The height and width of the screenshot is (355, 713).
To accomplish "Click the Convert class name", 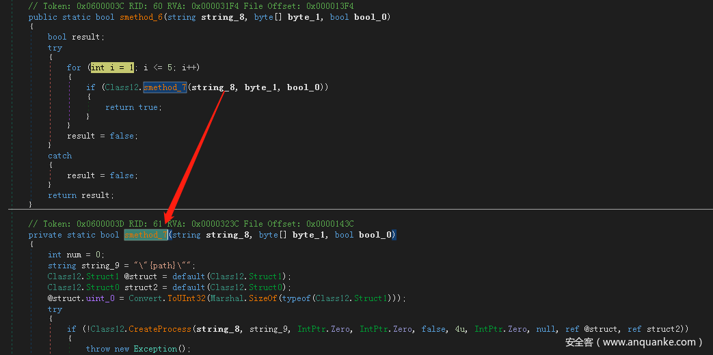I will pos(145,298).
